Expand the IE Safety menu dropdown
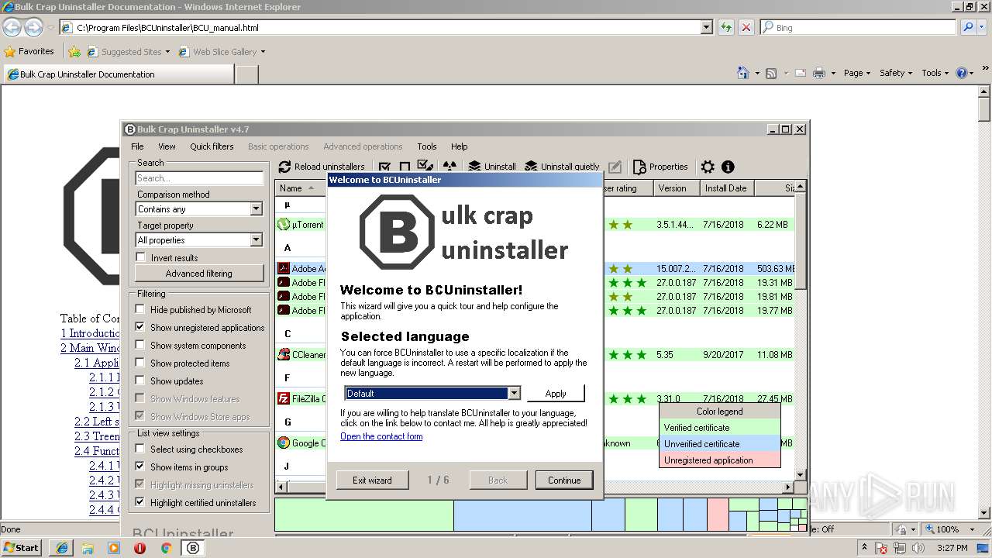The width and height of the screenshot is (992, 558). click(x=911, y=73)
